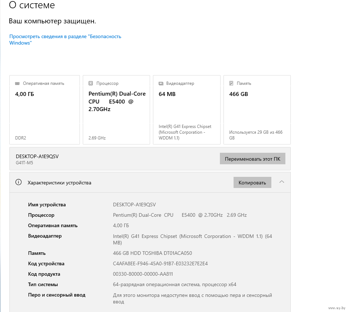The height and width of the screenshot is (312, 348).
Task: Click the DESKTOP-A1E9QSV computer name banner
Action: pyautogui.click(x=37, y=156)
